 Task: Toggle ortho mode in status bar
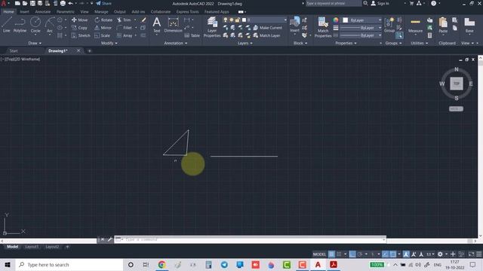coord(352,254)
